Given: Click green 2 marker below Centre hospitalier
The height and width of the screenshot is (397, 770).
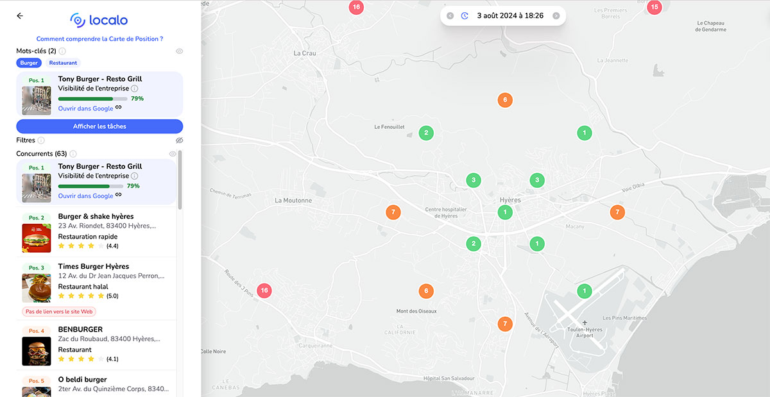Looking at the screenshot, I should tap(473, 244).
